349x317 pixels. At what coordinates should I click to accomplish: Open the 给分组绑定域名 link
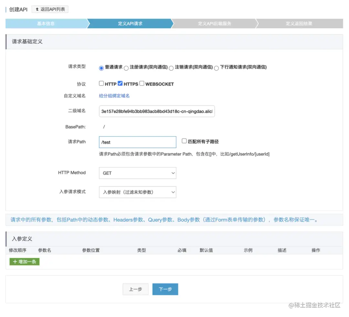(114, 96)
